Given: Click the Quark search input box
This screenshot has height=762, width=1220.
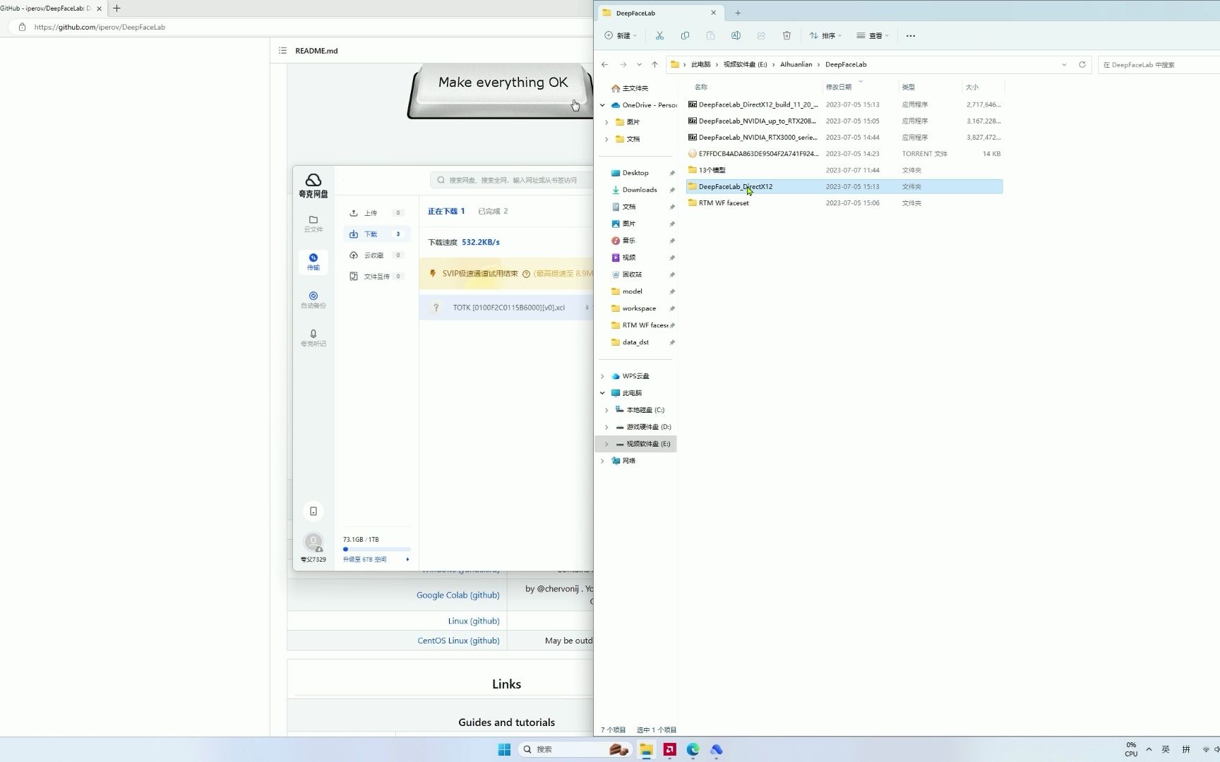Looking at the screenshot, I should [x=512, y=180].
